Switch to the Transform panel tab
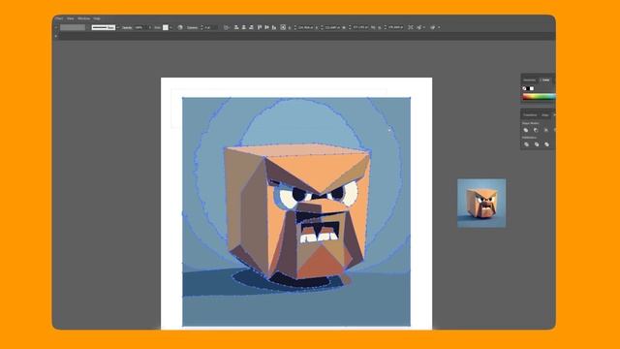The image size is (620, 349). pyautogui.click(x=530, y=115)
